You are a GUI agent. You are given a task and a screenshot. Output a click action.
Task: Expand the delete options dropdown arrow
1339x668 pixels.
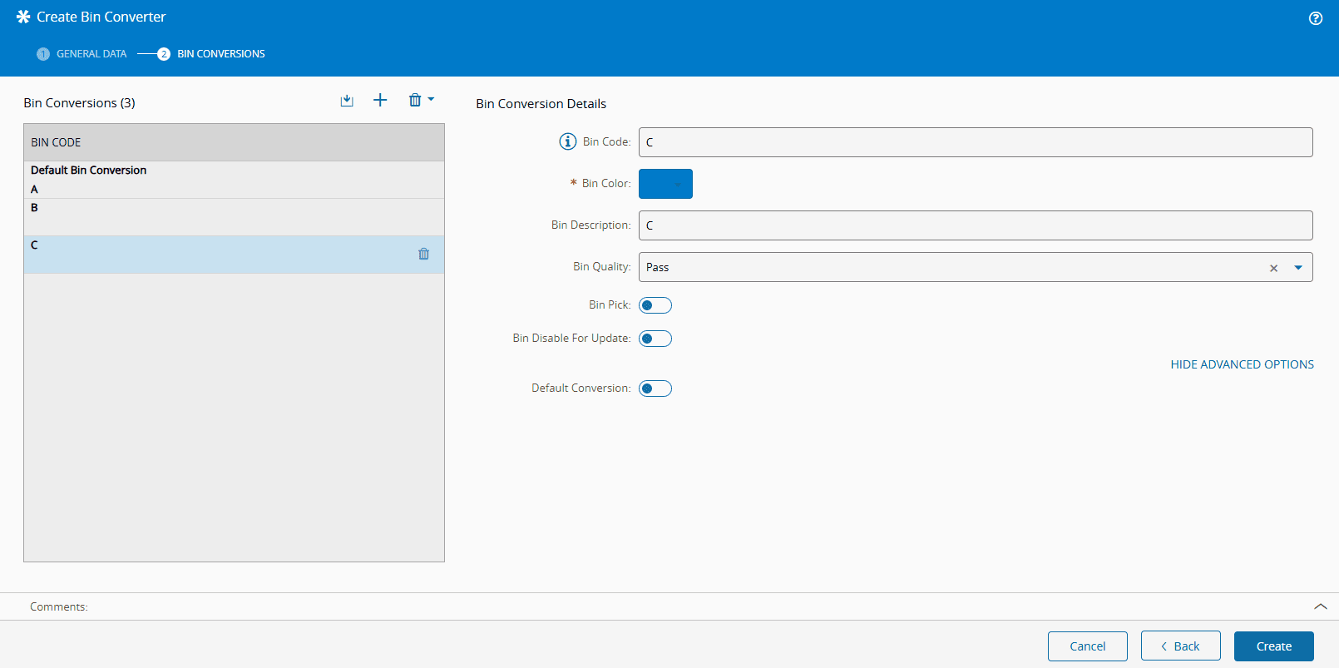pos(431,100)
